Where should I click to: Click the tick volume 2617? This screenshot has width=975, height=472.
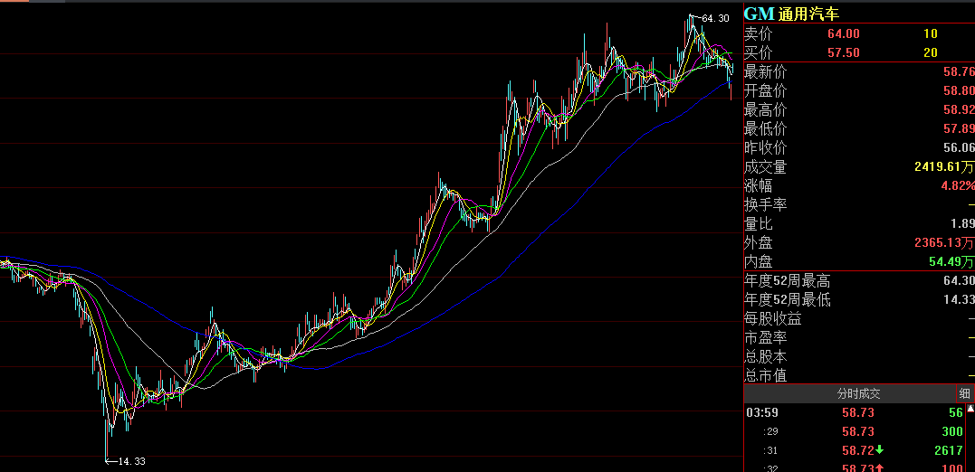pyautogui.click(x=949, y=451)
